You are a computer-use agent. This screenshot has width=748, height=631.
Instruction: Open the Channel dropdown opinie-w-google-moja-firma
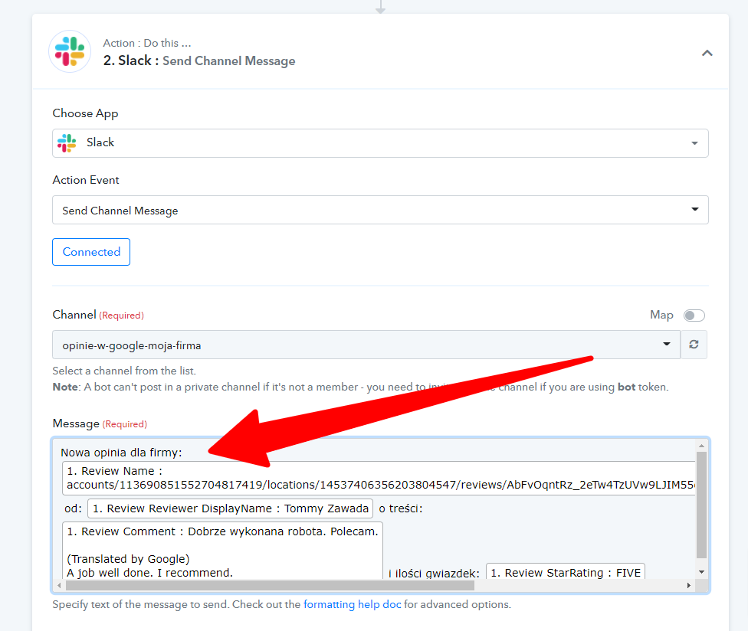click(366, 345)
